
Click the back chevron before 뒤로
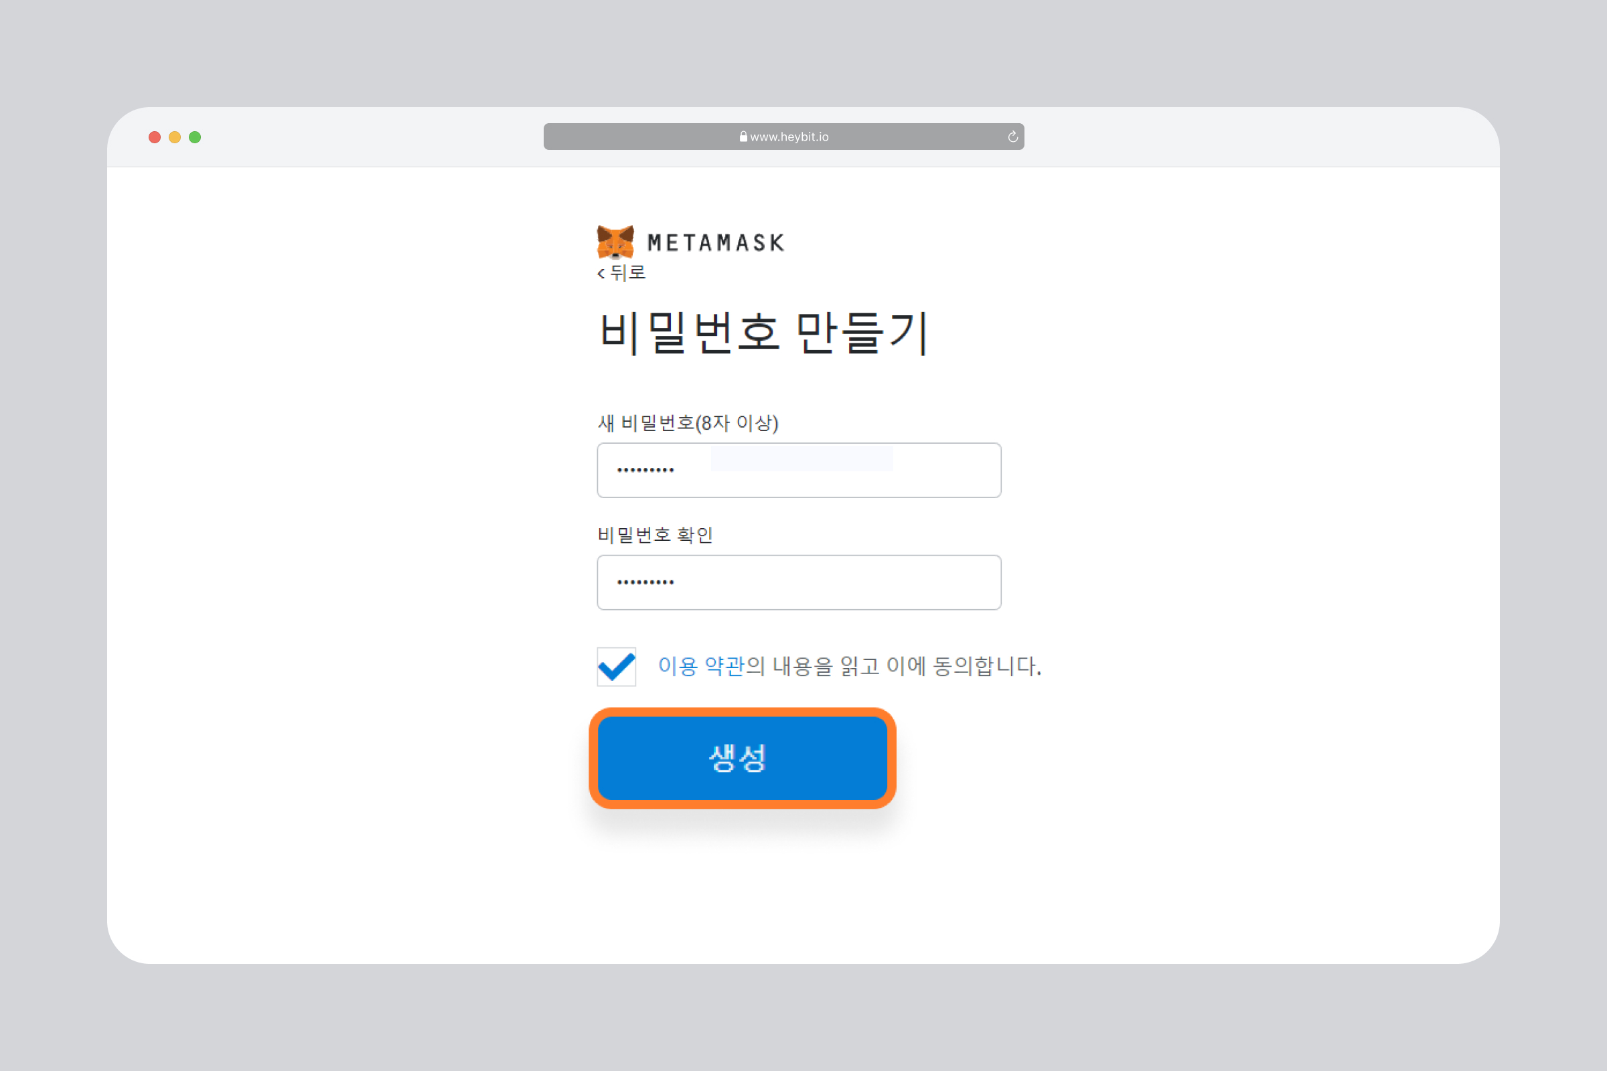point(601,274)
